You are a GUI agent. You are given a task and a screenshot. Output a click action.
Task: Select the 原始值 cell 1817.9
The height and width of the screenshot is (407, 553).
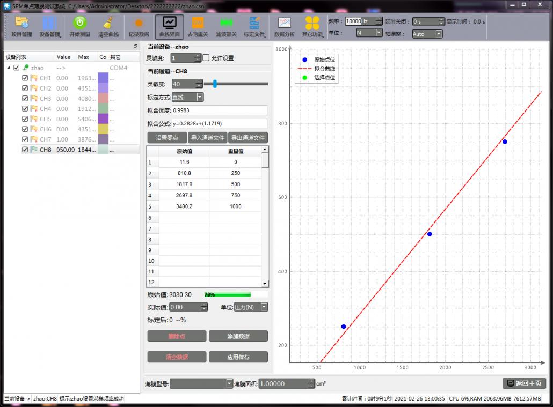pyautogui.click(x=184, y=184)
